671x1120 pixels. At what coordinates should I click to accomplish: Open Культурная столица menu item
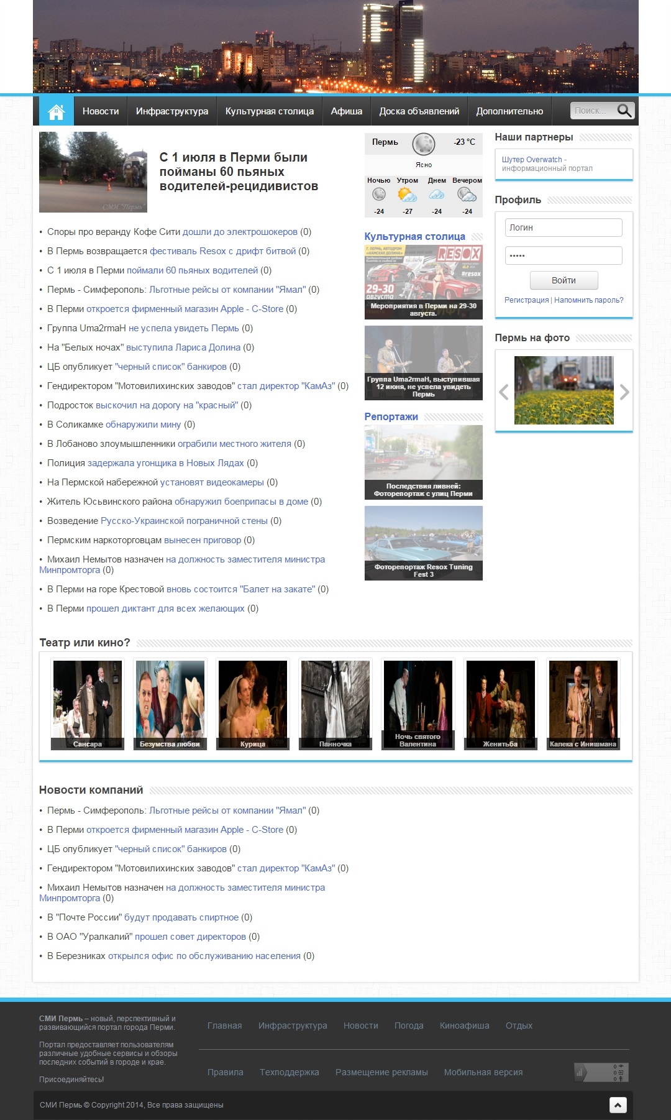pyautogui.click(x=270, y=111)
